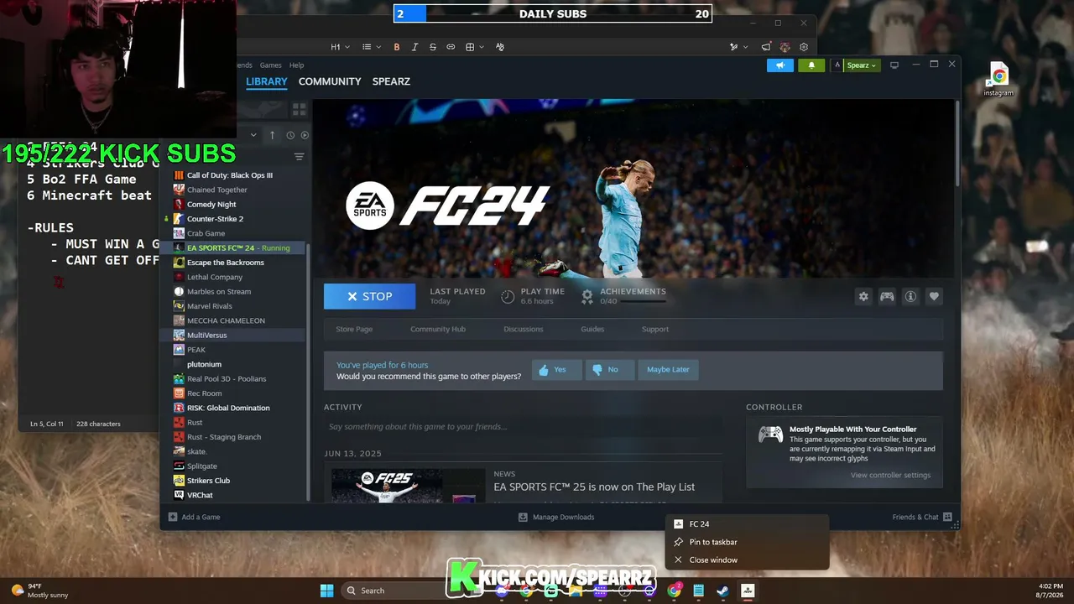
Task: Open Manage Downloads
Action: pyautogui.click(x=556, y=518)
